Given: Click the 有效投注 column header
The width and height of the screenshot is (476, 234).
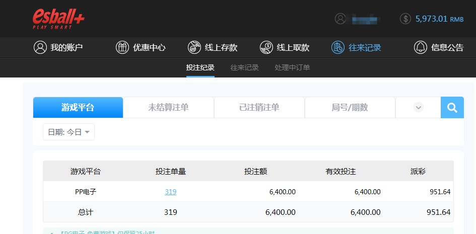Looking at the screenshot, I should coord(341,172).
